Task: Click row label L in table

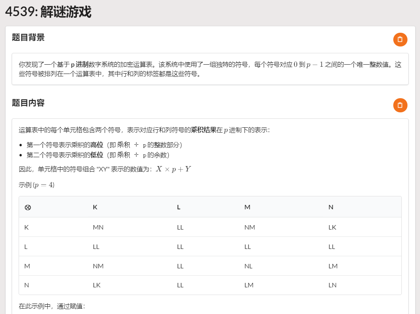Action: click(x=26, y=247)
